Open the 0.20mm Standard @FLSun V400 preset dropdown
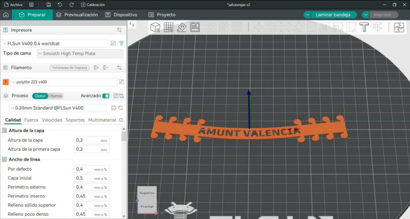This screenshot has height=219, width=410. 58,108
